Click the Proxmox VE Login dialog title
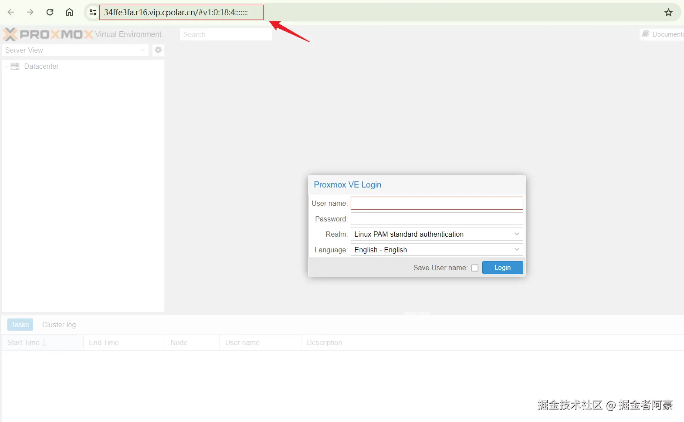 click(348, 185)
